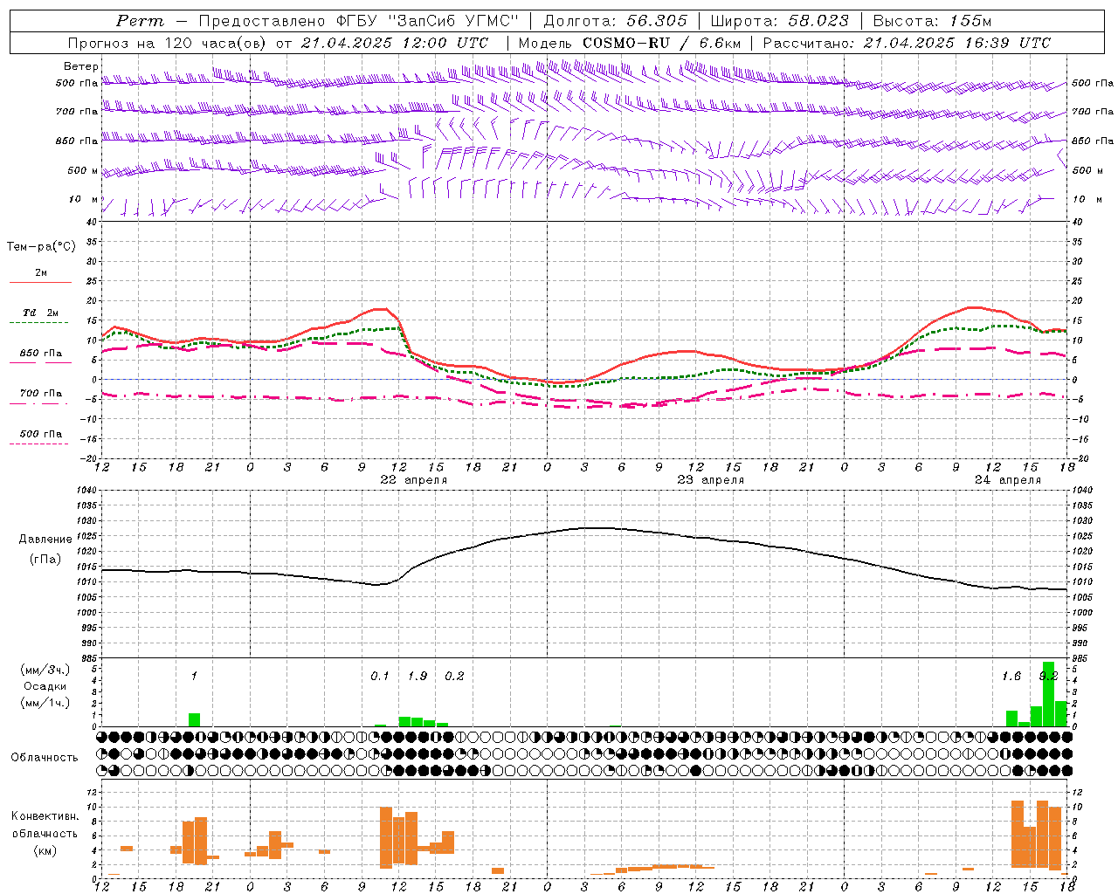Select the "Модель COSMO-RU / 6.6км" label
Viewport: 1118px width, 894px height.
(630, 43)
